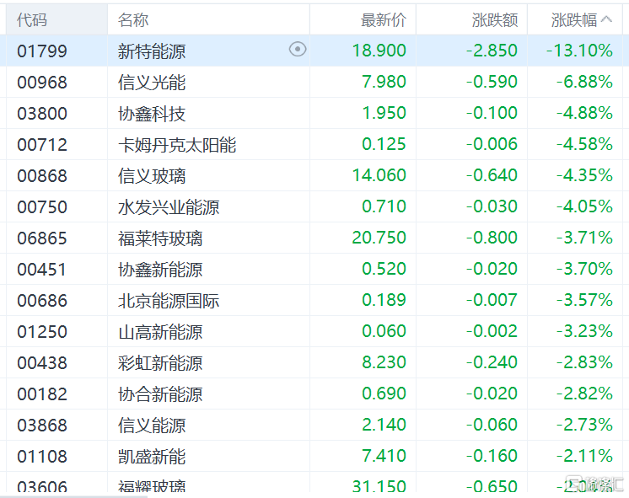Viewport: 629px width, 498px height.
Task: Sort by the 最新价 column header
Action: coord(383,19)
